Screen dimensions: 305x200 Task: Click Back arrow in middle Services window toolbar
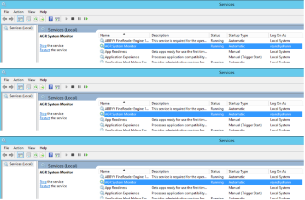pyautogui.click(x=5, y=87)
